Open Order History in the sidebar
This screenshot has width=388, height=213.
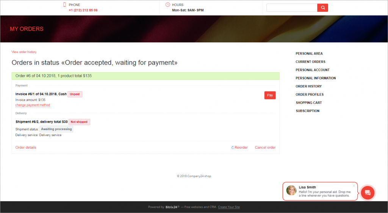308,86
